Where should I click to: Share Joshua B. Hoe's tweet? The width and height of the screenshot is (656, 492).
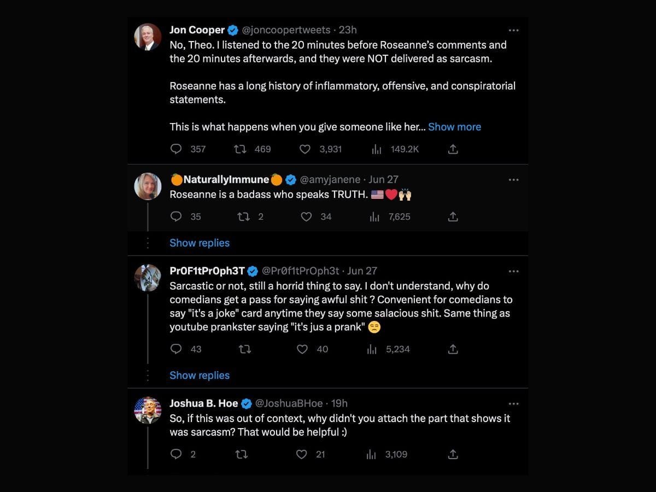point(453,454)
